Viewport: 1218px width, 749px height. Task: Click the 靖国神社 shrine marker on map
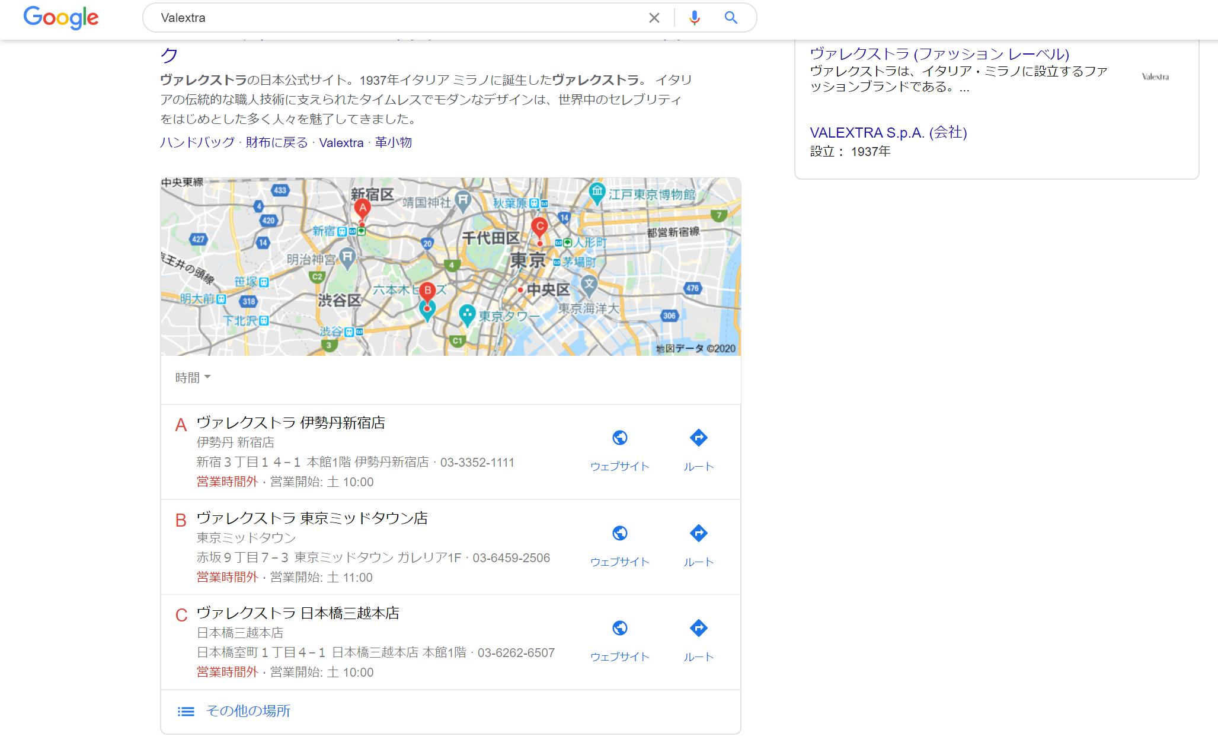[x=463, y=202]
